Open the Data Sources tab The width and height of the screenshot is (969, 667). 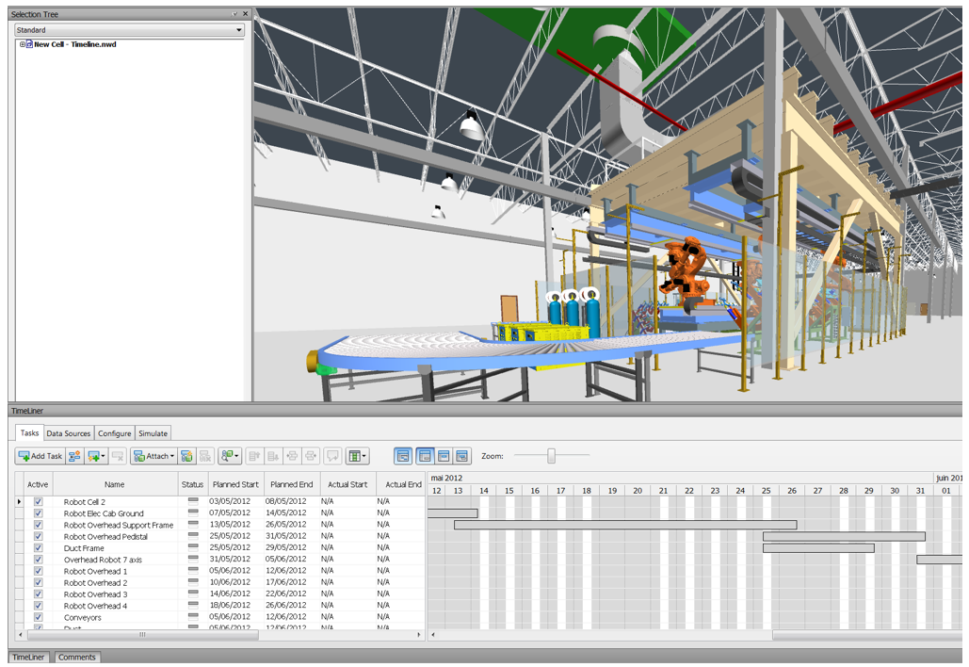pos(68,433)
